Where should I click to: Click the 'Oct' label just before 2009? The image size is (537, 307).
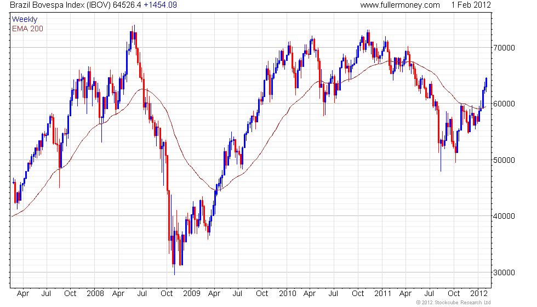167,293
